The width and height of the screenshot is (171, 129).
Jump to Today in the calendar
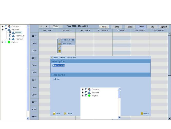pyautogui.click(x=56, y=26)
